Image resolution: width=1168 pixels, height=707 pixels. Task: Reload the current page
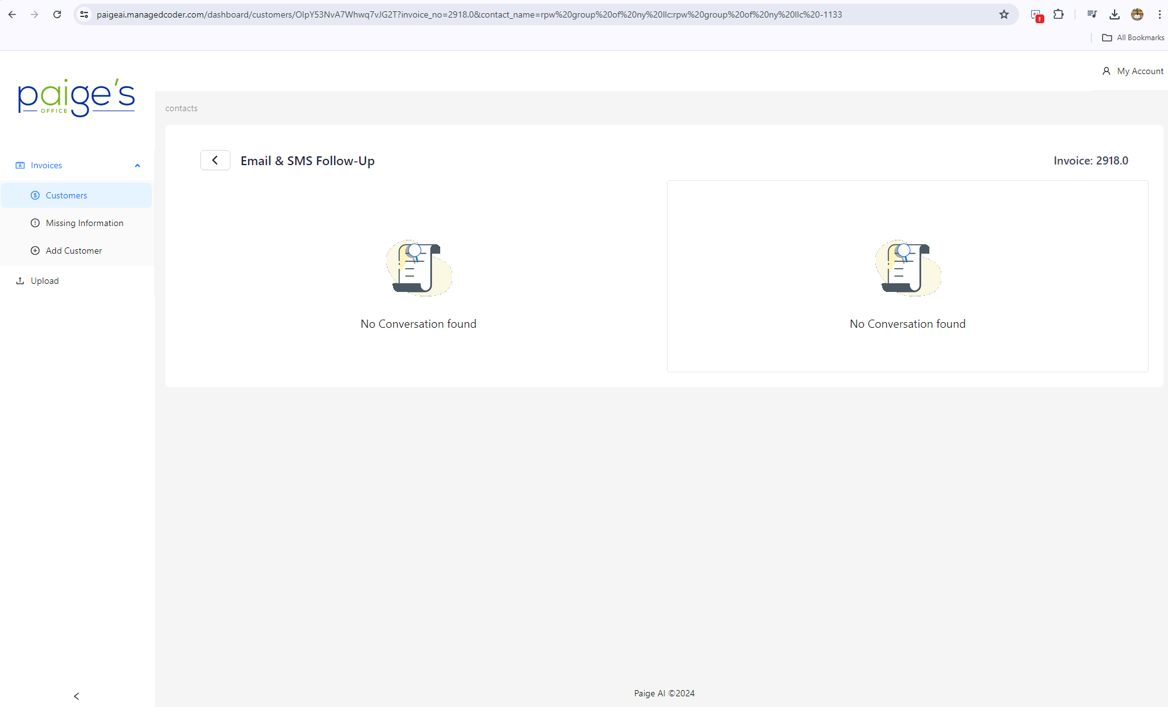[x=57, y=14]
